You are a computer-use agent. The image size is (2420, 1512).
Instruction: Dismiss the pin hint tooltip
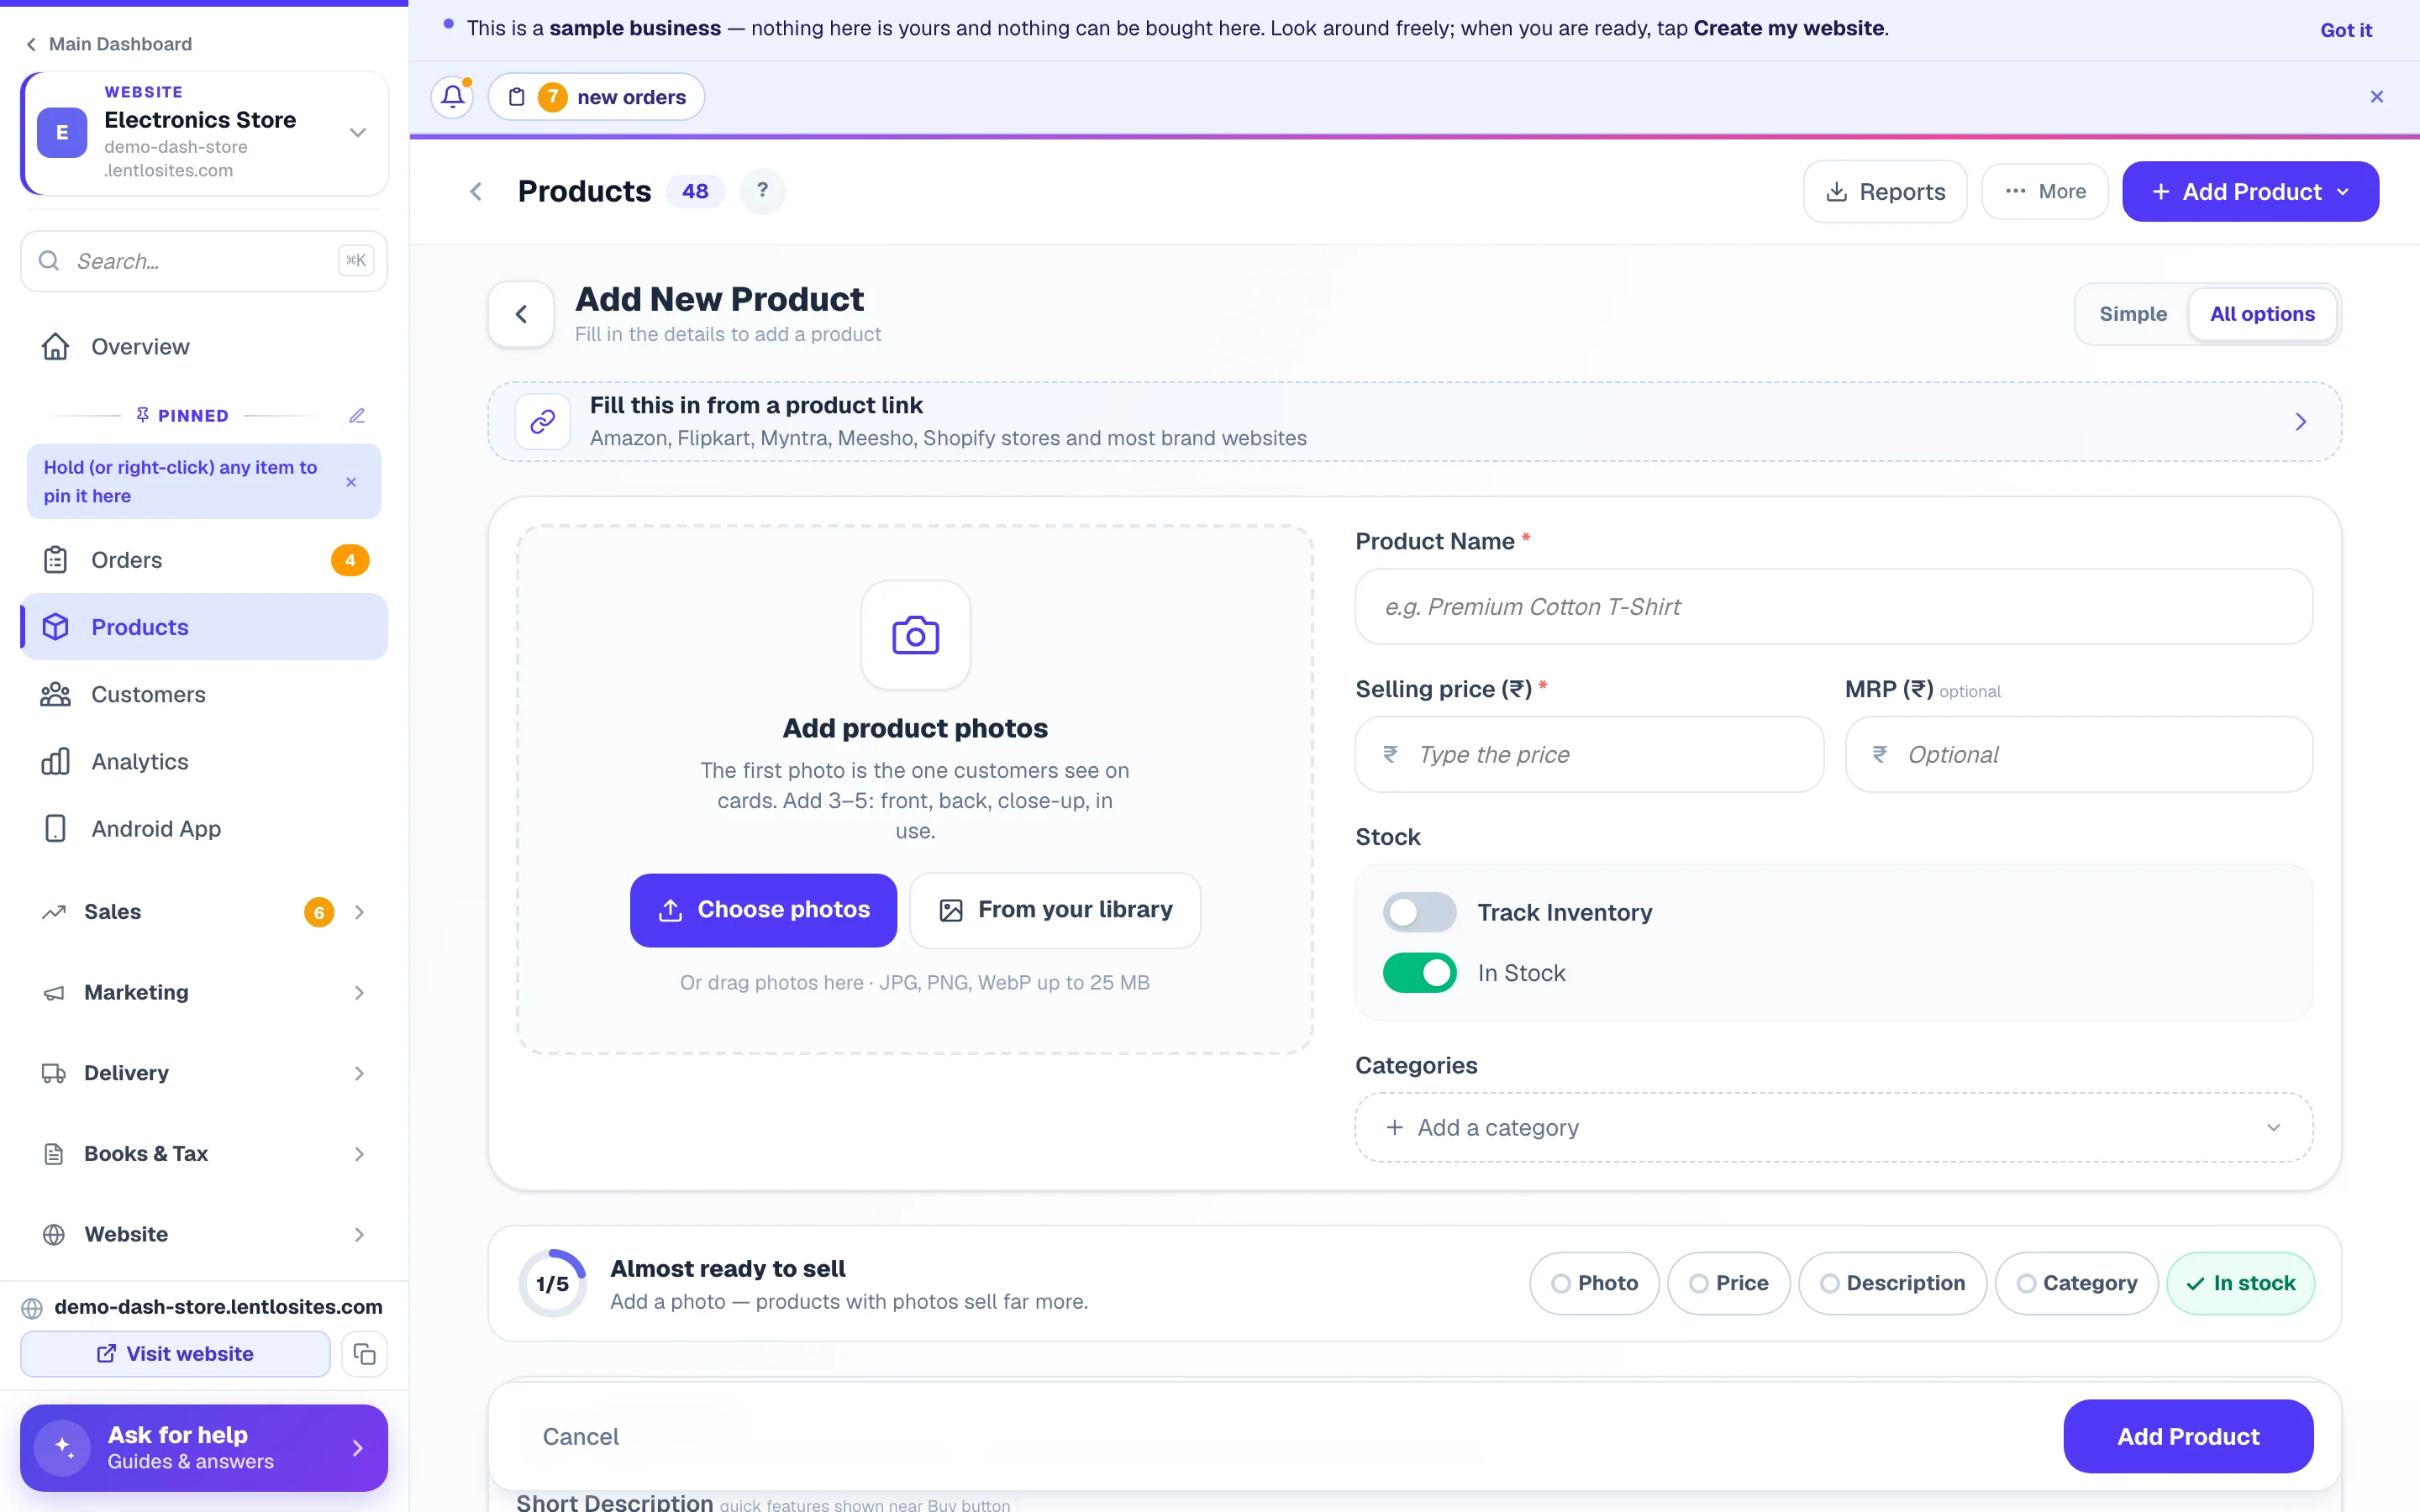point(351,482)
